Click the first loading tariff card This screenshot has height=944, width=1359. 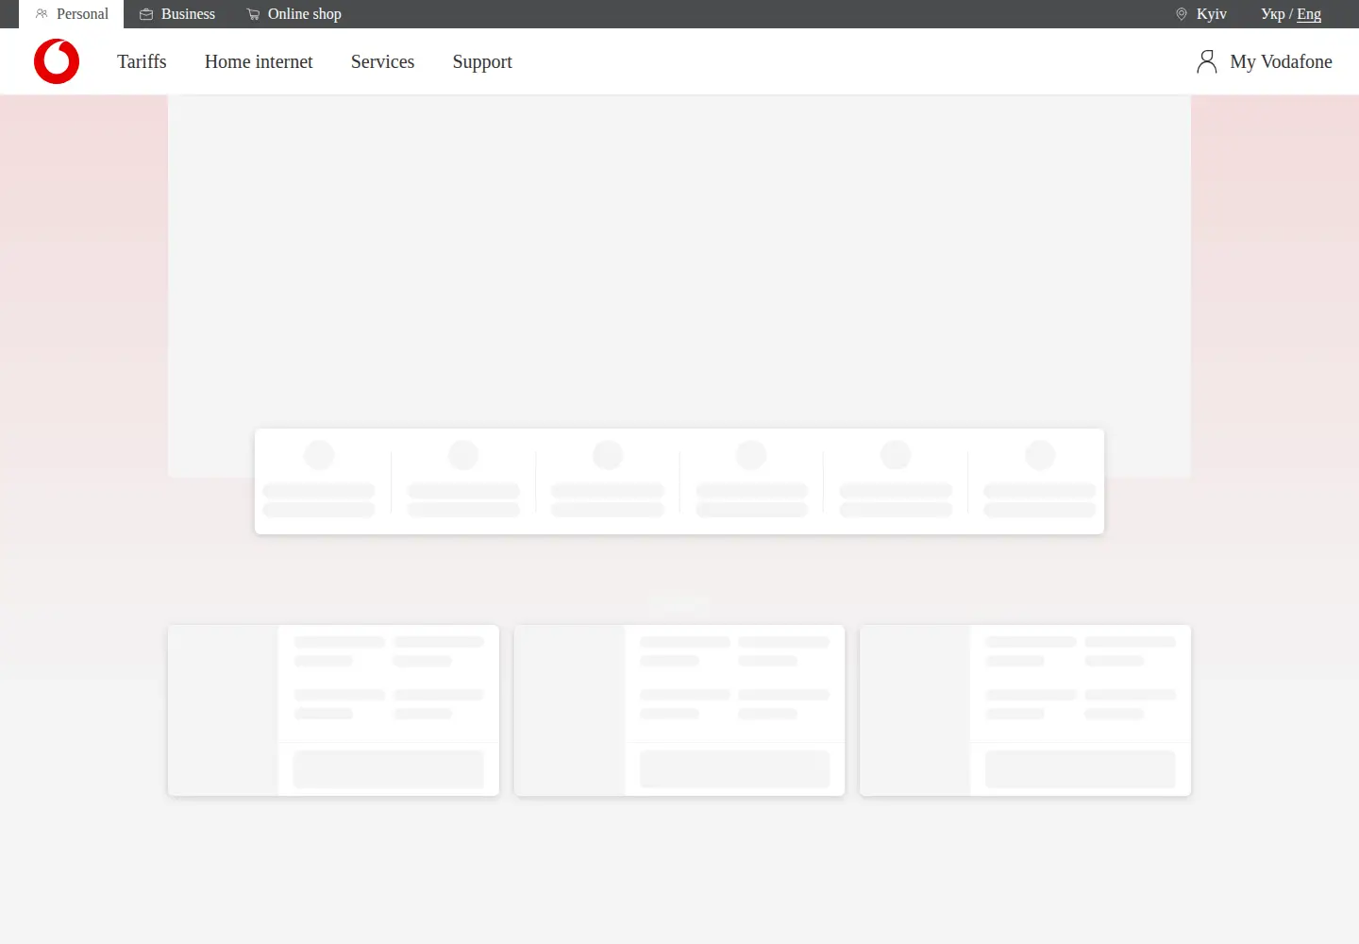point(333,710)
